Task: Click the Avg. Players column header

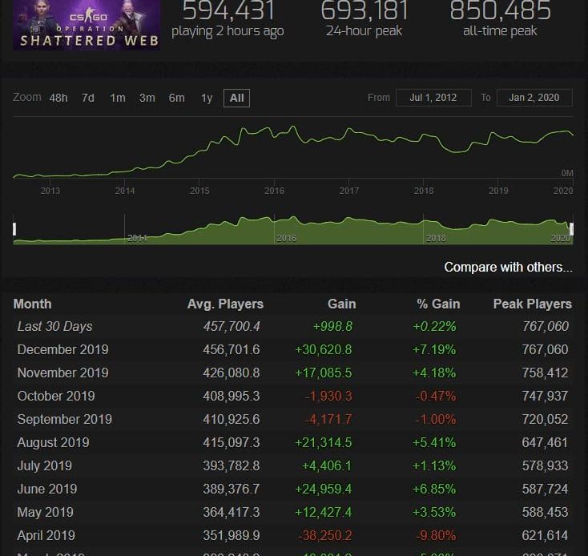Action: pos(225,304)
